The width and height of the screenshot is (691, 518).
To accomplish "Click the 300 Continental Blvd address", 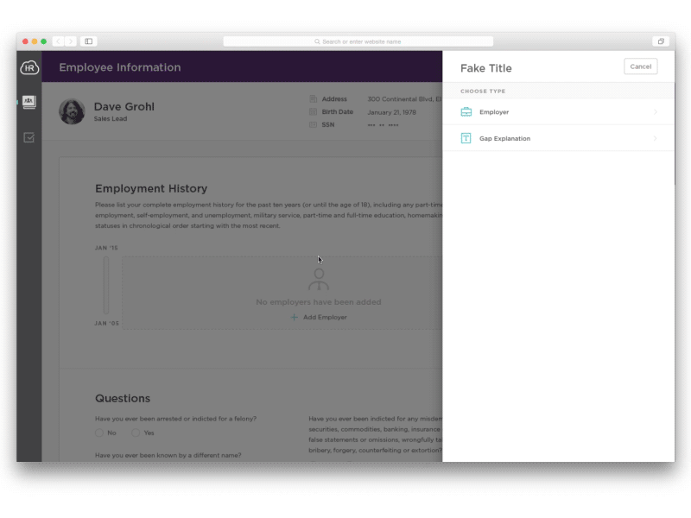I will coord(404,99).
